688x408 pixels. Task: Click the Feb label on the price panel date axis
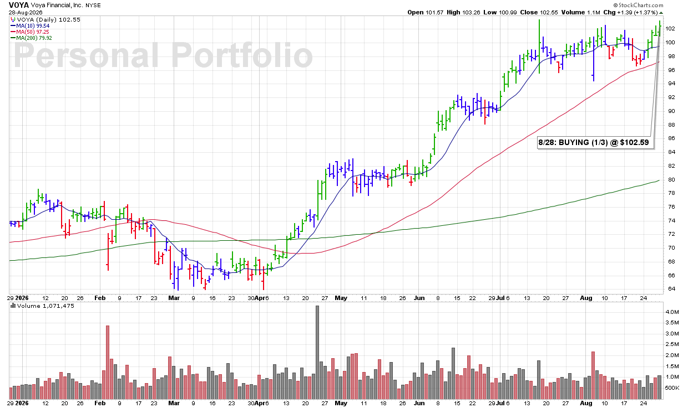[x=100, y=297]
